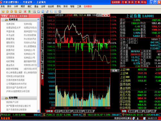Click the gear settings toolbar icon
The width and height of the screenshot is (161, 121).
(60, 11)
